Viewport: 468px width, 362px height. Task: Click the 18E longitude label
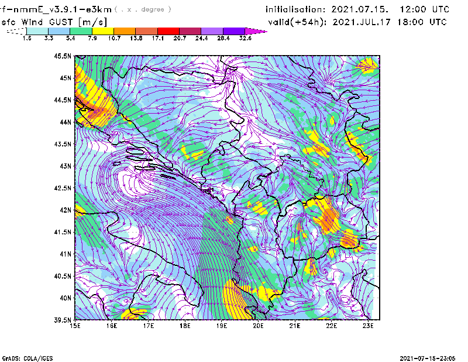185,326
